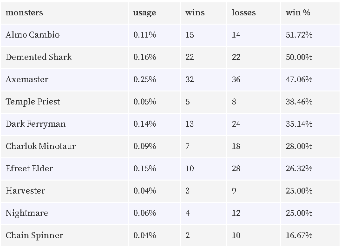Click the Chain Spinner monster name
Image resolution: width=341 pixels, height=246 pixels.
(x=34, y=235)
